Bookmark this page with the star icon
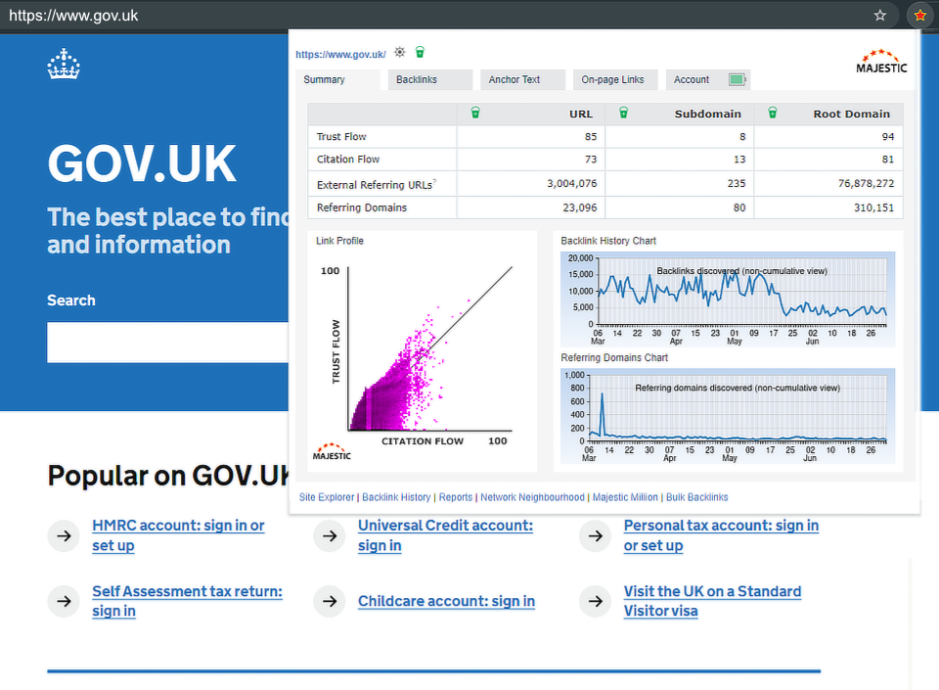Viewport: 939px width, 690px height. 880,16
